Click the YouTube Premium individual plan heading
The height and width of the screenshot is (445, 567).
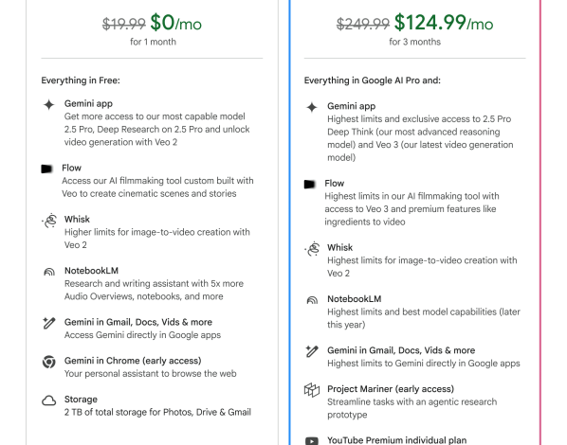396,440
